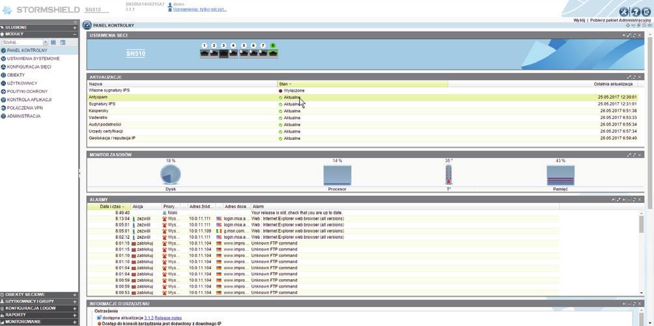
Task: Close the Aktualizacje panel
Action: [x=640, y=77]
